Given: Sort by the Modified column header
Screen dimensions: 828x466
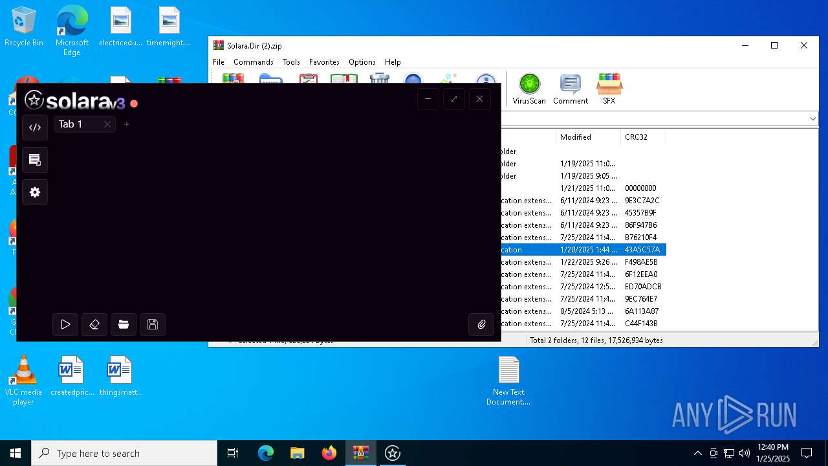Looking at the screenshot, I should [588, 137].
